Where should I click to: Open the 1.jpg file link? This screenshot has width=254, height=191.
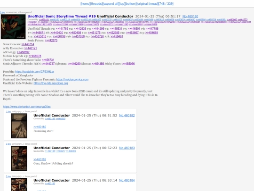point(8,111)
